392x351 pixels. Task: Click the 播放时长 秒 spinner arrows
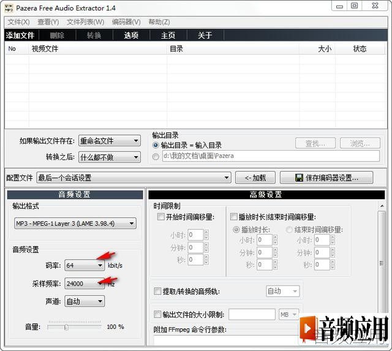click(x=275, y=265)
